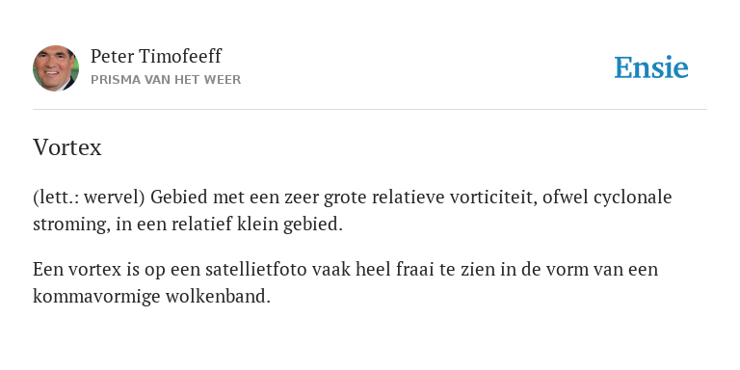Click the Vortex heading
Screen dimensions: 740x370
click(67, 147)
